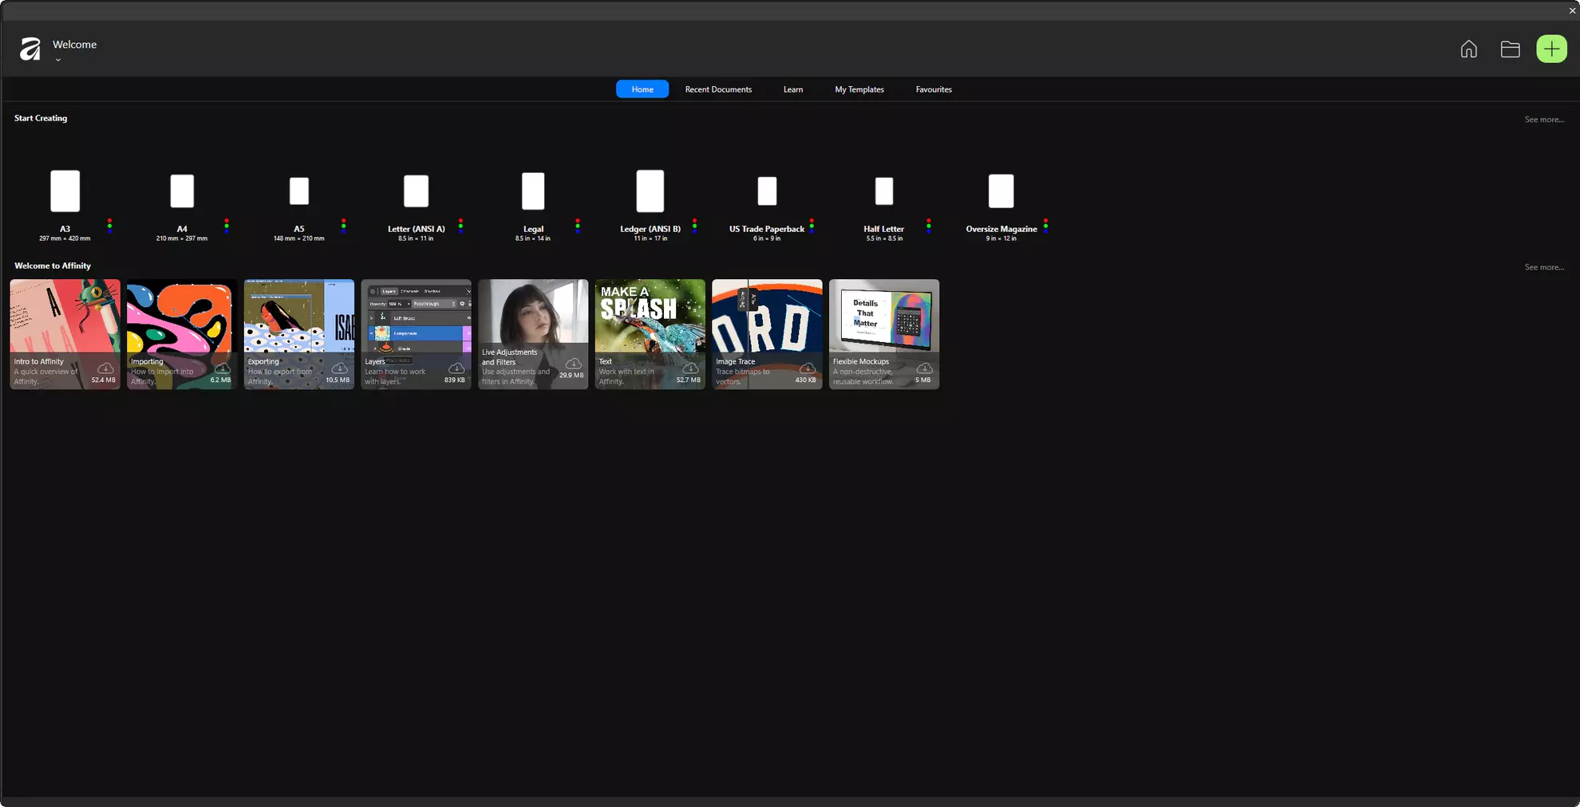The height and width of the screenshot is (807, 1580).
Task: Download Flexible Mockups via cloud icon
Action: 924,368
